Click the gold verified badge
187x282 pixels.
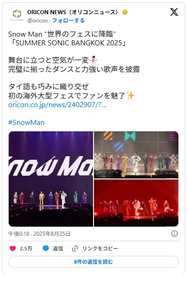[125, 12]
